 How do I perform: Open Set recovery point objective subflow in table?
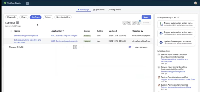point(26,36)
